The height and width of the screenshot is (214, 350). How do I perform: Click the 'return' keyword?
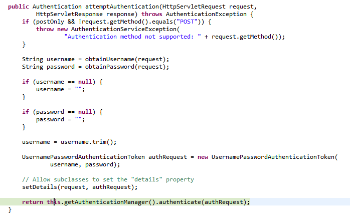pos(33,202)
